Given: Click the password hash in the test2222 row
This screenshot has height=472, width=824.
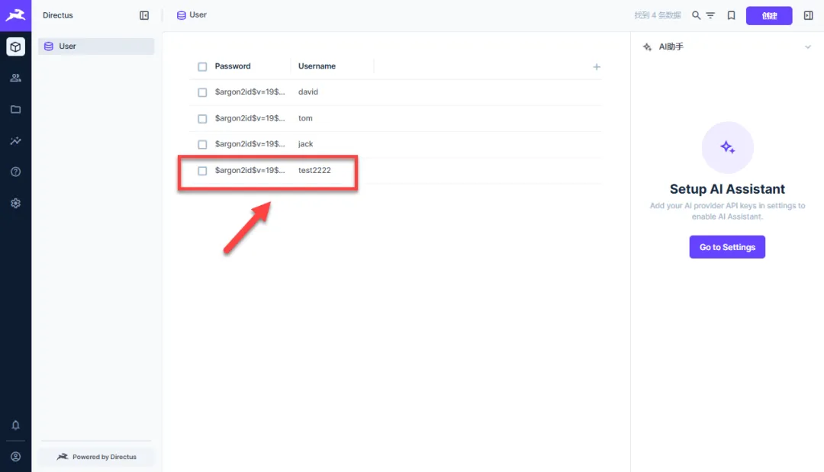Looking at the screenshot, I should tap(249, 170).
